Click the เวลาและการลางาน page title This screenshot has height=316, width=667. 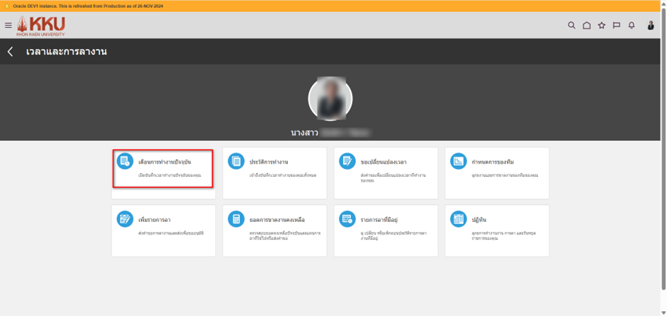[x=67, y=52]
